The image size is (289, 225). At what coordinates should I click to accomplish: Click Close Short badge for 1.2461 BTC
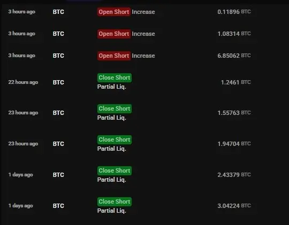[115, 77]
